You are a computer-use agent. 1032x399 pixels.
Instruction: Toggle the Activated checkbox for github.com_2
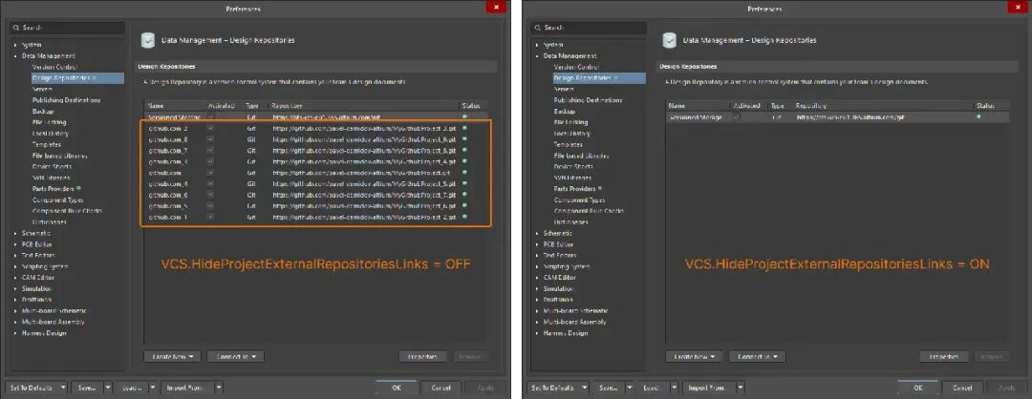pyautogui.click(x=210, y=128)
